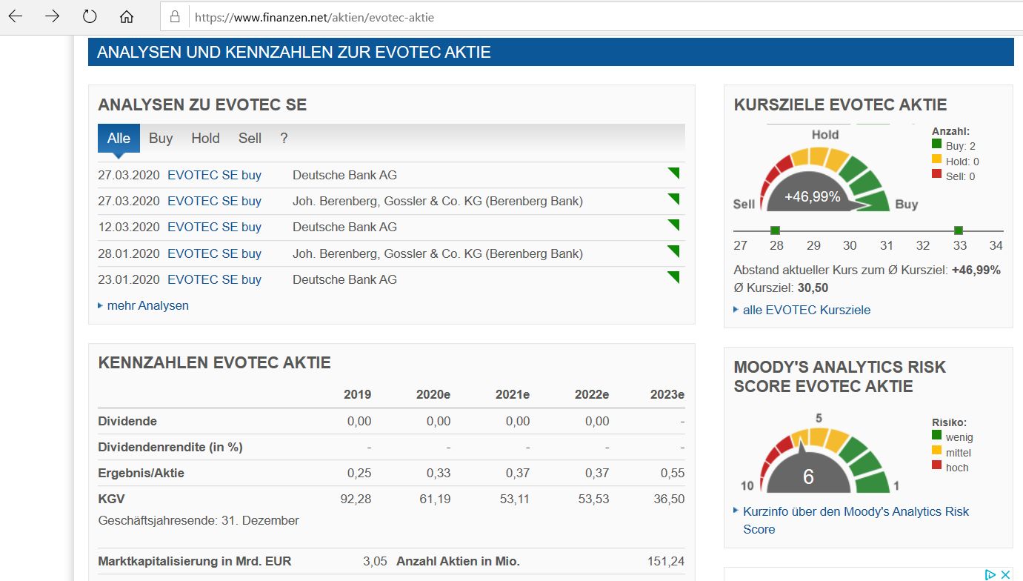Click the browser back arrow
Viewport: 1023px width, 581px height.
(16, 16)
